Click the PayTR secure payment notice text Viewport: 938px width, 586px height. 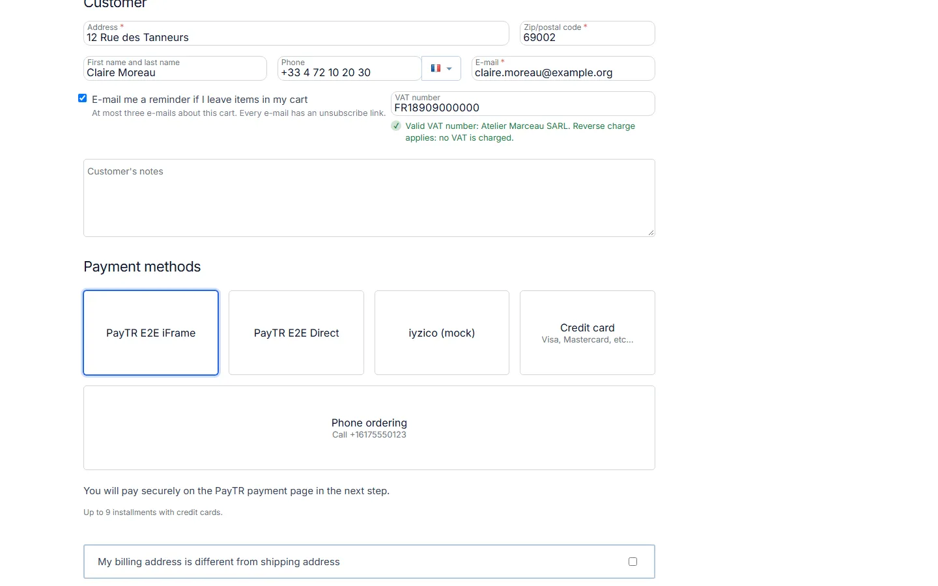236,491
